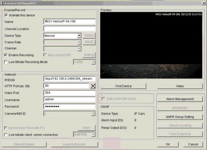The height and width of the screenshot is (150, 207).
Task: Click the empty Channel Location field
Action: [69, 29]
